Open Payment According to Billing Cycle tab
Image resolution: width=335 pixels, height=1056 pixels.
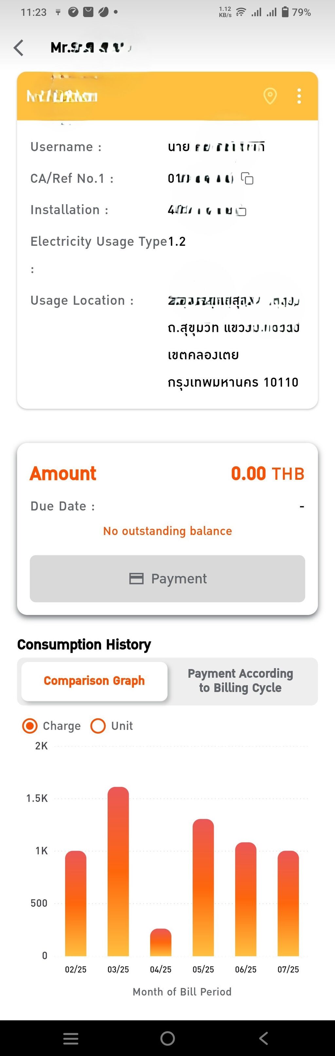240,681
